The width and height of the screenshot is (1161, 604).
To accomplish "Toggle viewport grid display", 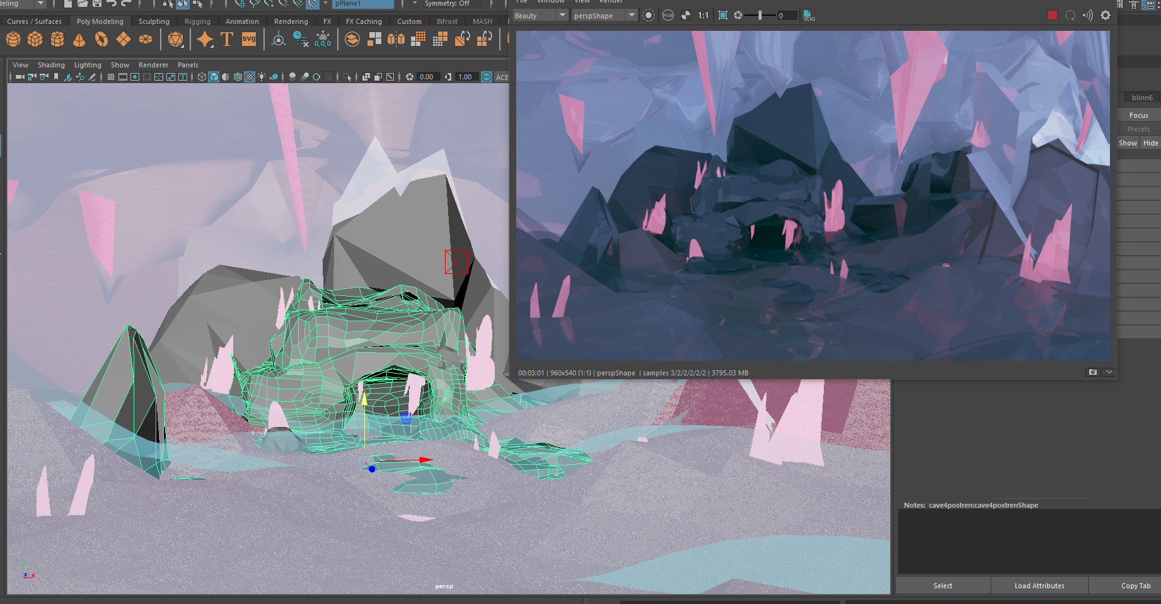I will 111,77.
